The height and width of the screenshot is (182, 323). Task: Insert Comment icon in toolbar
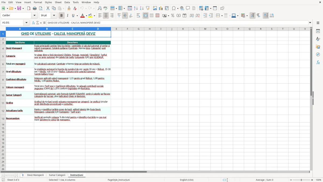188,8
